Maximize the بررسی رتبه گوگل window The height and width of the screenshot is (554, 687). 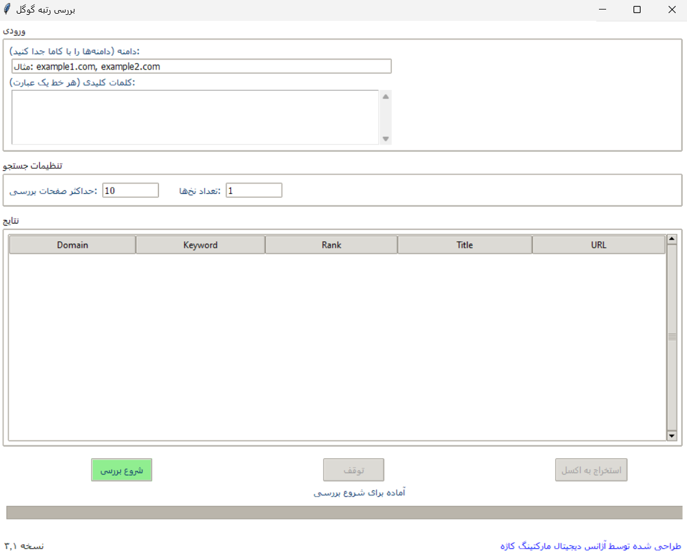tap(637, 9)
